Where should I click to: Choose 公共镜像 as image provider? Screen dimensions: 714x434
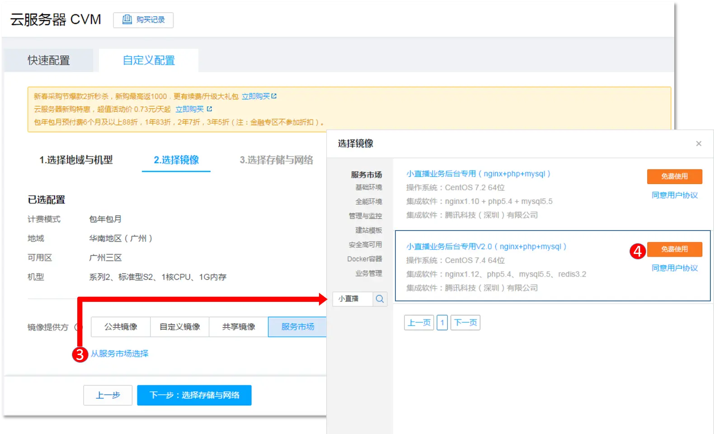[x=121, y=327]
